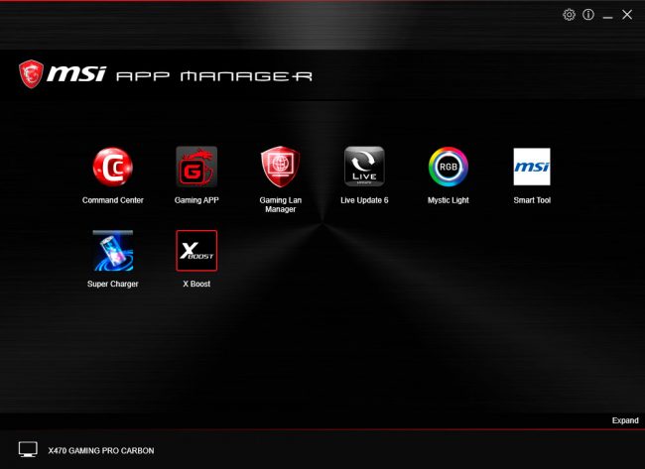Show app info with the information icon
The image size is (645, 469).
[588, 15]
